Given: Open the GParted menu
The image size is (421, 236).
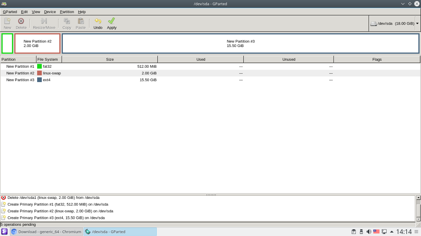Looking at the screenshot, I should pos(10,12).
